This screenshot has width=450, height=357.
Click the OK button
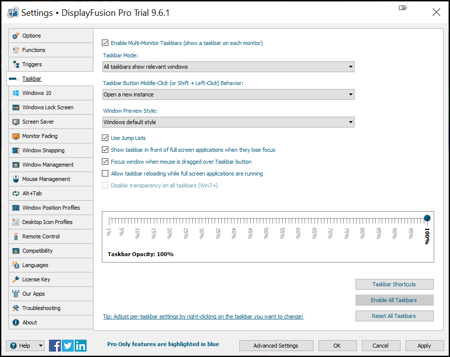click(x=337, y=346)
